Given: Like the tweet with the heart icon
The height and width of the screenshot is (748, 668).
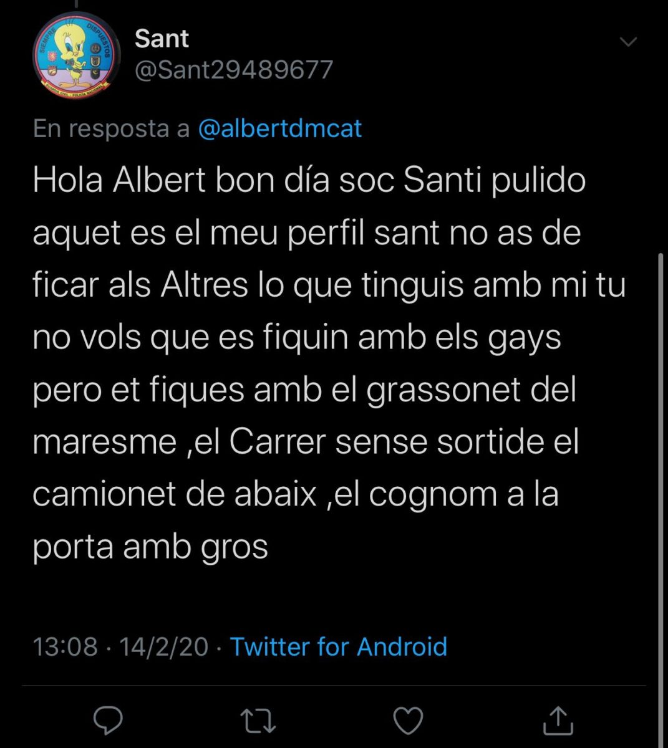Looking at the screenshot, I should coord(409,721).
